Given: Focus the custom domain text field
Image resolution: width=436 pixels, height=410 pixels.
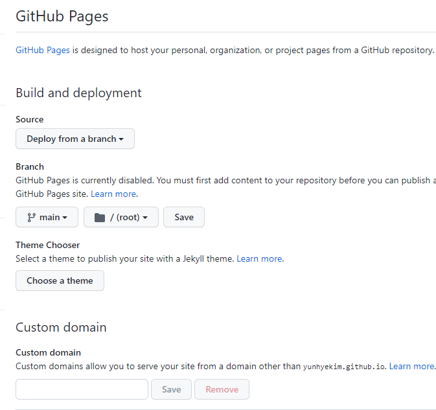Looking at the screenshot, I should click(82, 389).
